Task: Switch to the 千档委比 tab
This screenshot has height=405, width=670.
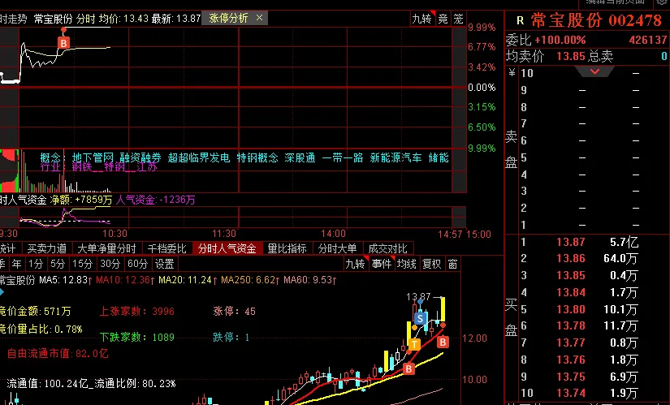Action: coord(167,248)
